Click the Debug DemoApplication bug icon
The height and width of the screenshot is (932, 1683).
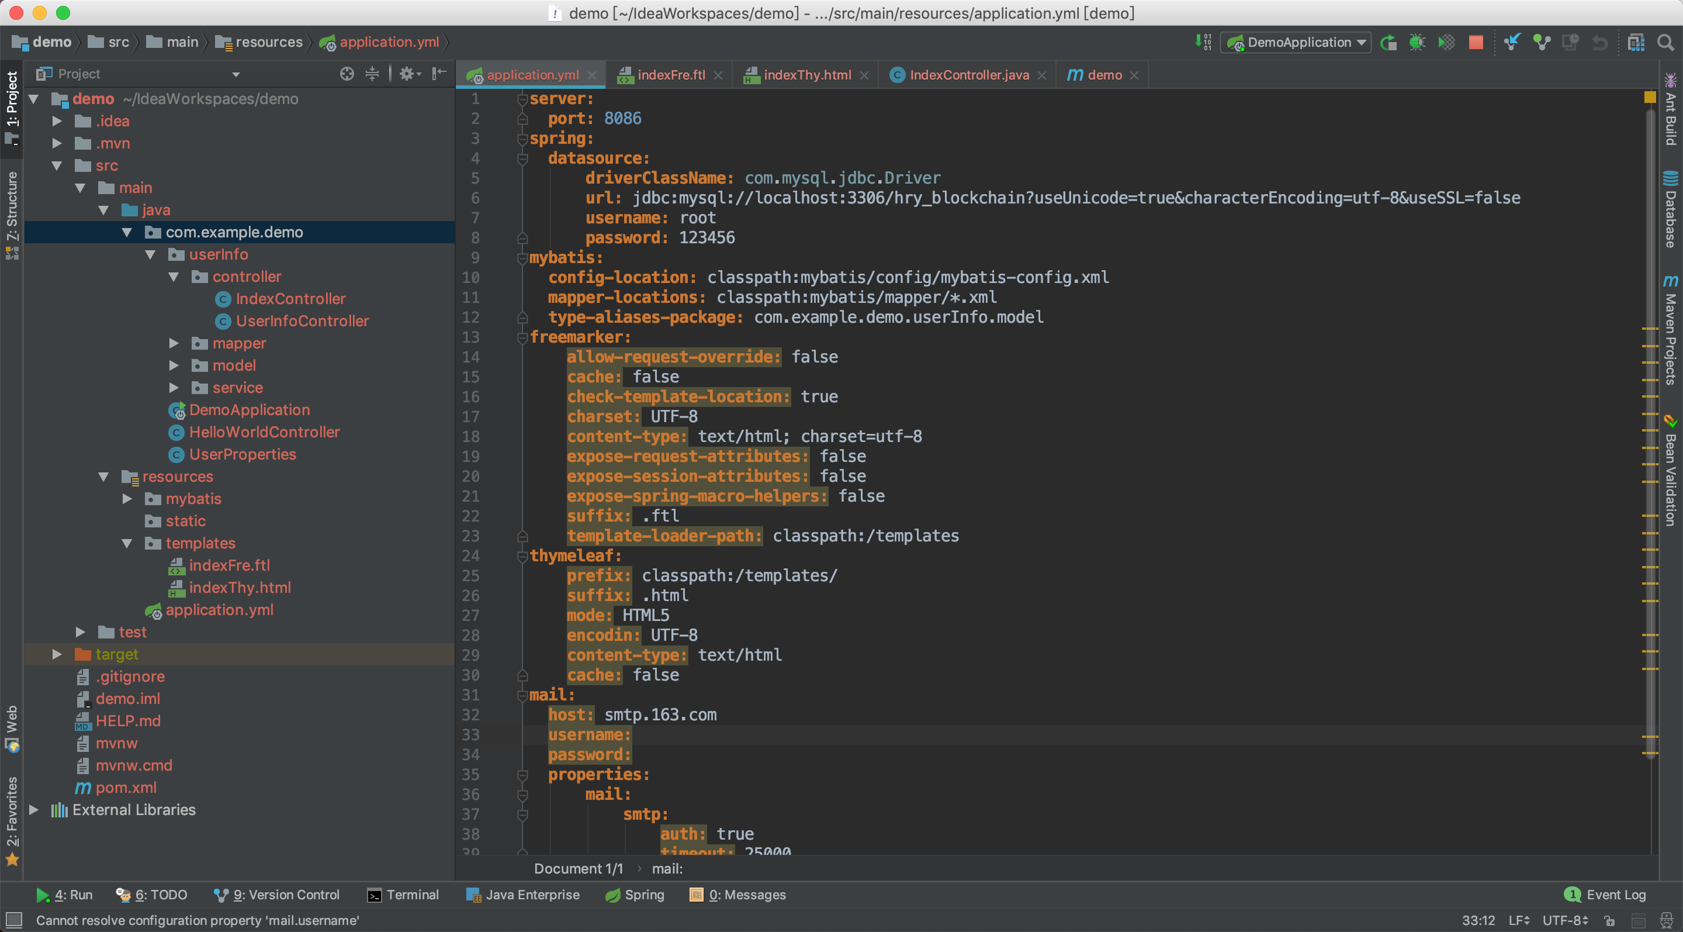click(x=1417, y=43)
